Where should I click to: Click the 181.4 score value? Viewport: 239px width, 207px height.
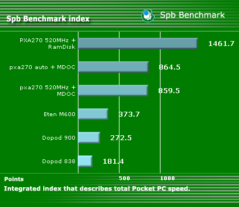pos(113,162)
